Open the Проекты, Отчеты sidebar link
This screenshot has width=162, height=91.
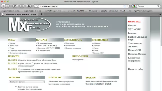(137, 54)
